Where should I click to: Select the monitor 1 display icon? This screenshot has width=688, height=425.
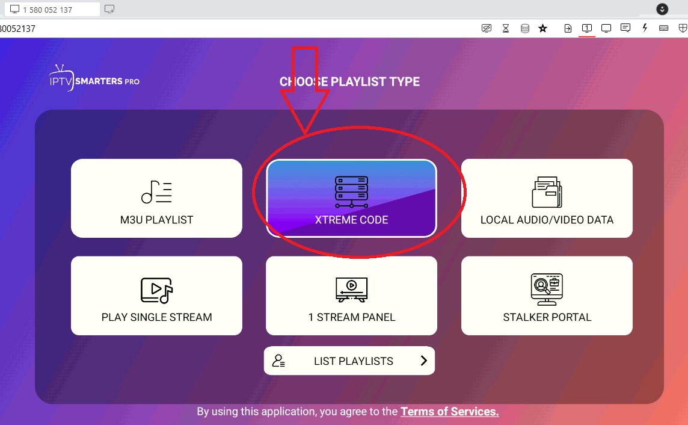click(x=587, y=28)
